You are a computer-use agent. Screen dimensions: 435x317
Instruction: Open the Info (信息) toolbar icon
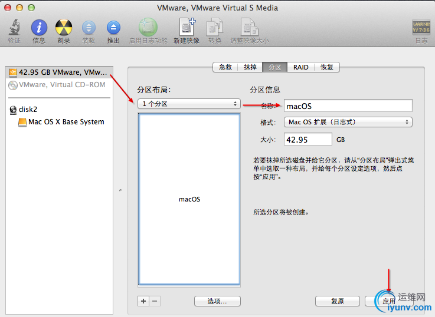pos(39,28)
